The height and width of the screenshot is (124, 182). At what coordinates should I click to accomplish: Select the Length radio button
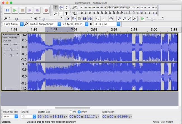click(79, 112)
